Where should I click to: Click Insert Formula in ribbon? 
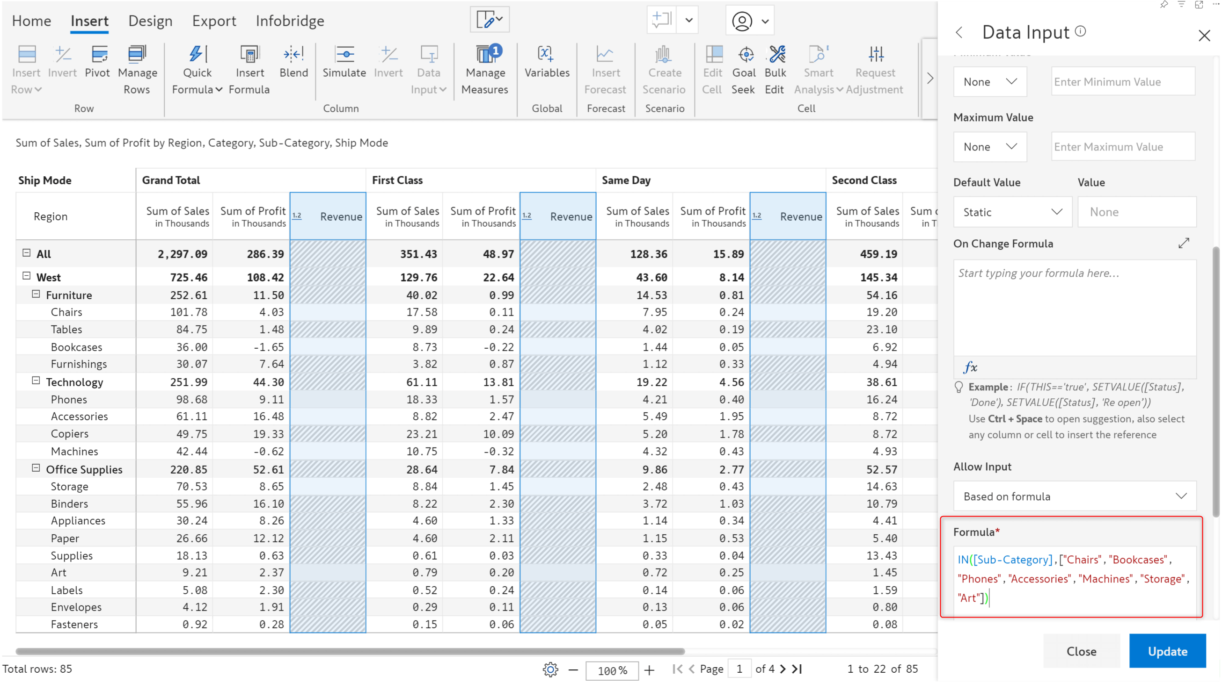[x=249, y=70]
